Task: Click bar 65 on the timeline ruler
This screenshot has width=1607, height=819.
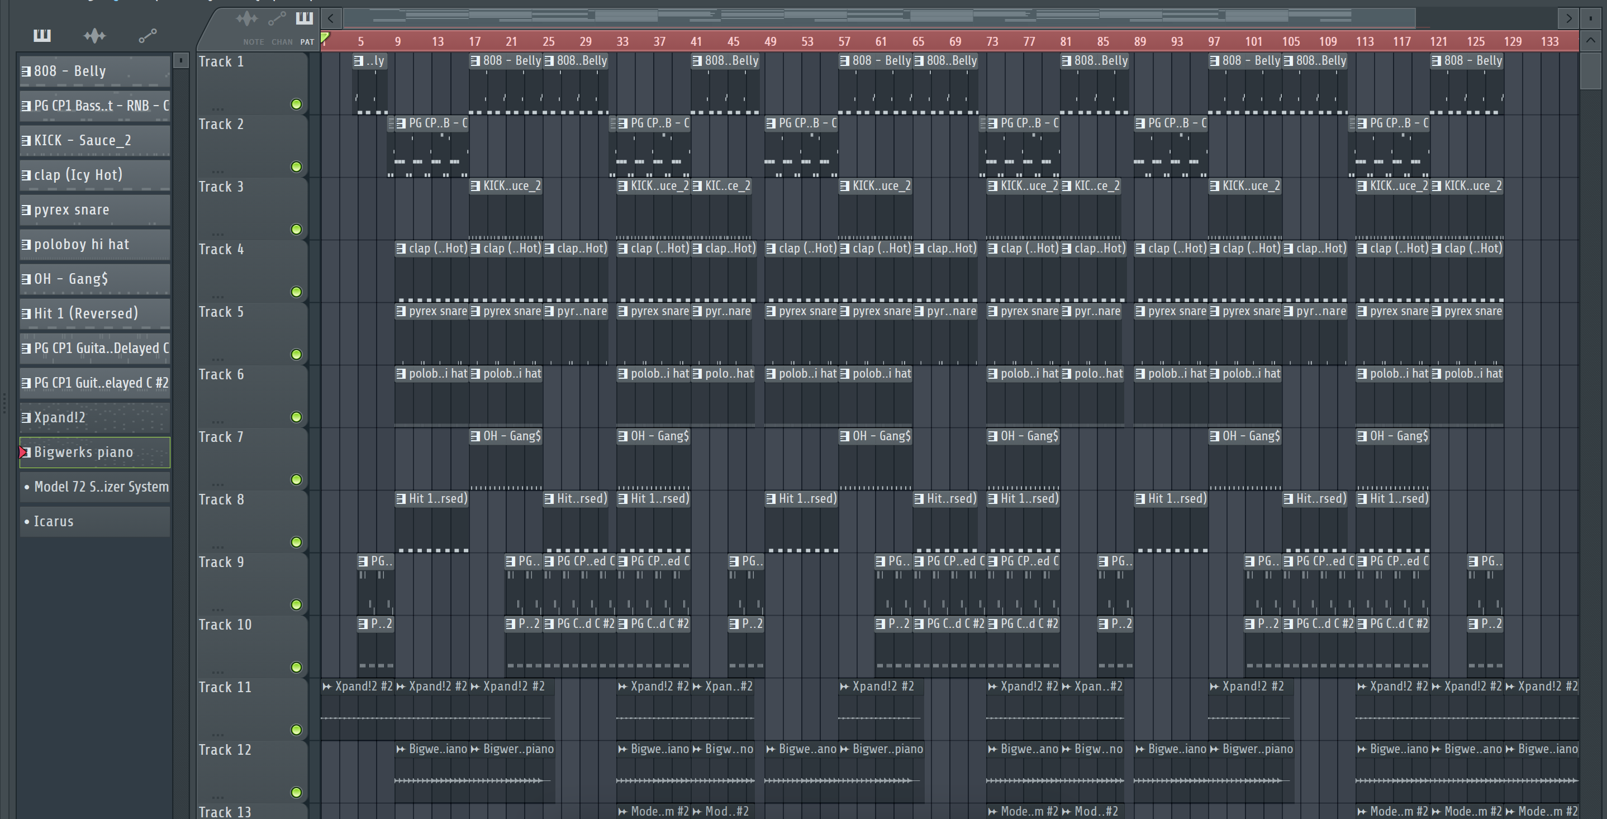Action: 917,42
